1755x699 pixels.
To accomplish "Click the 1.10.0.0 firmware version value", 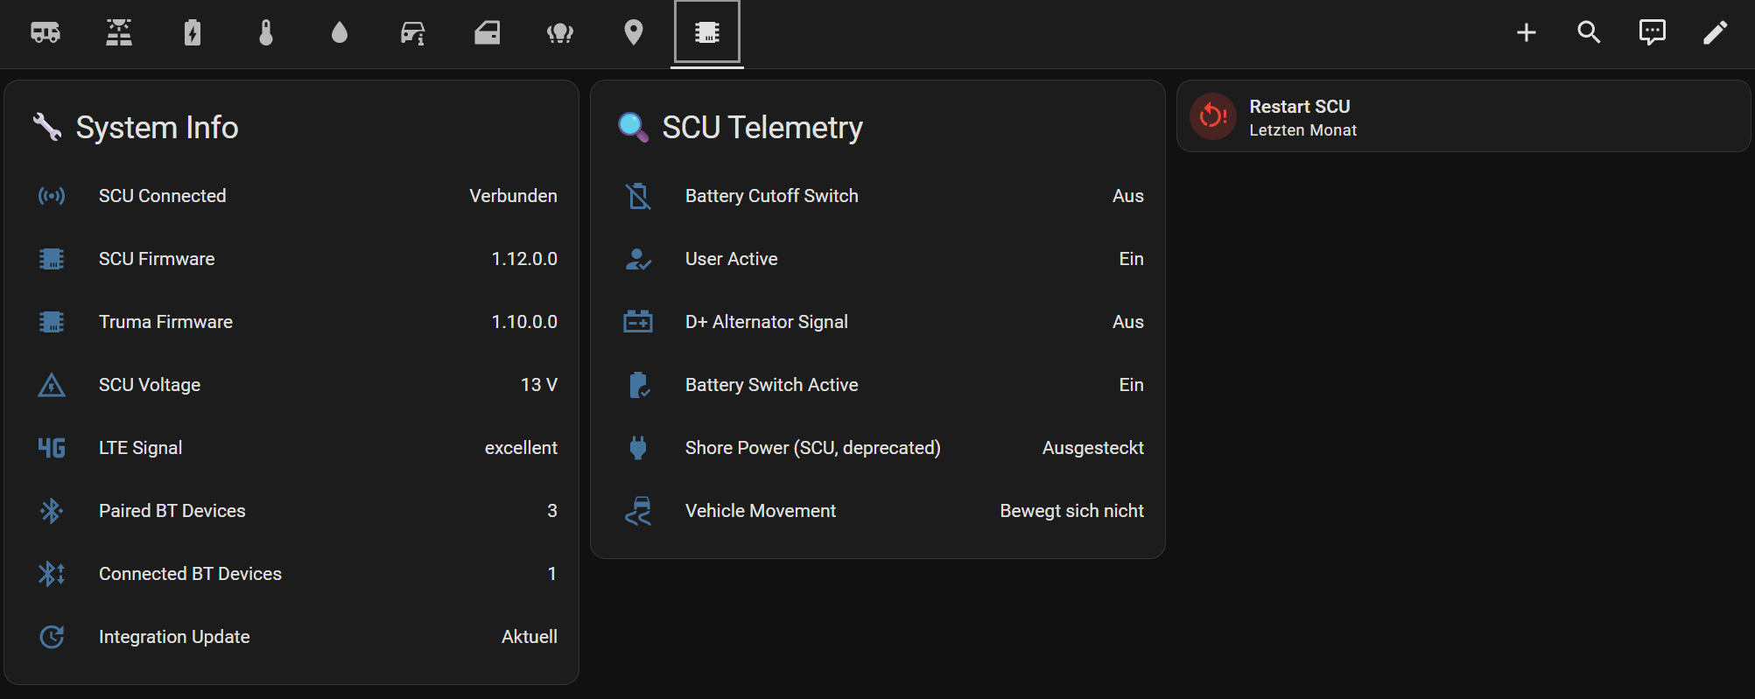I will [x=524, y=322].
